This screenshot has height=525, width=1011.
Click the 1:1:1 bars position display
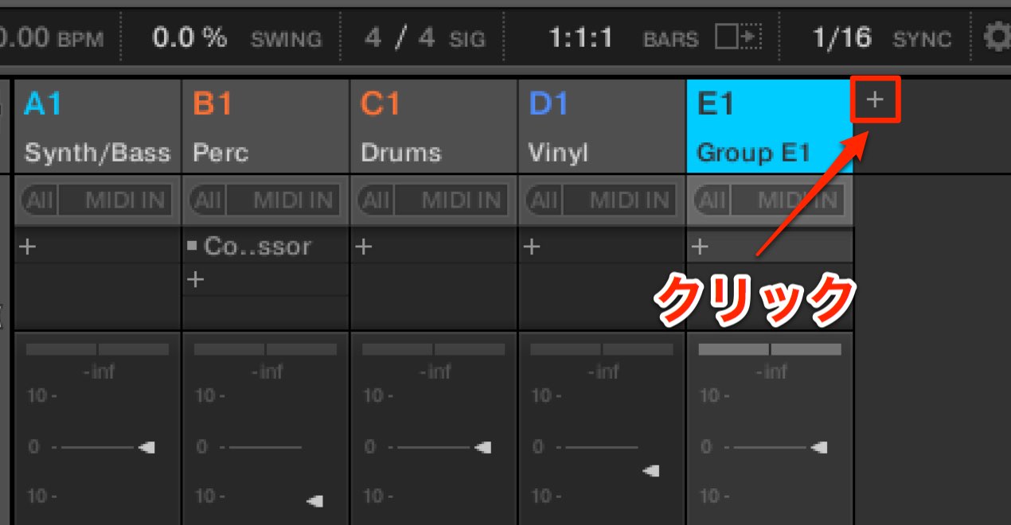tap(581, 37)
